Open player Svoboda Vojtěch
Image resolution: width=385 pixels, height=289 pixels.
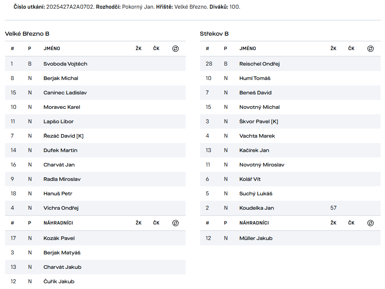[x=65, y=64]
